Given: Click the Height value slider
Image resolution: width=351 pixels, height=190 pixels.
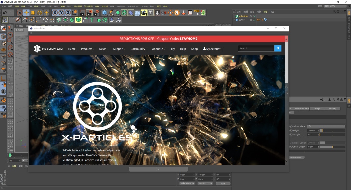Looking at the screenshot, I should click(x=332, y=131).
